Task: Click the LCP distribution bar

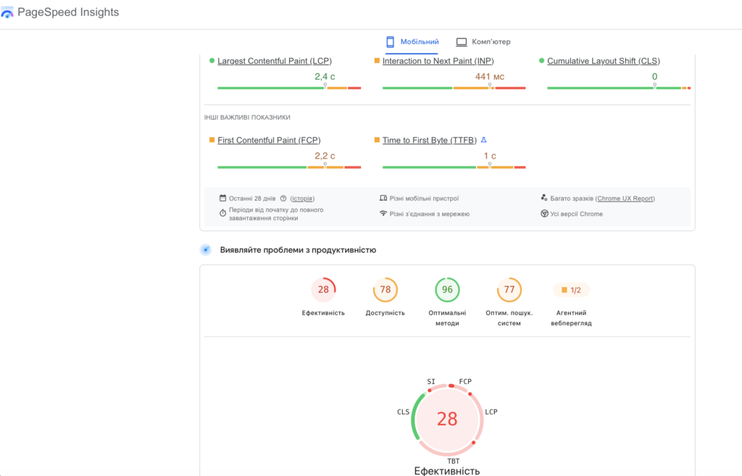Action: [x=289, y=88]
